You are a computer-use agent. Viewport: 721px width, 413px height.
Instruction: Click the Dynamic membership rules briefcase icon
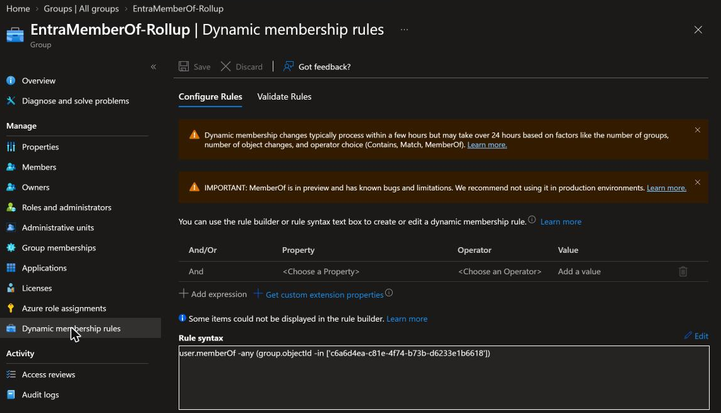tap(11, 329)
